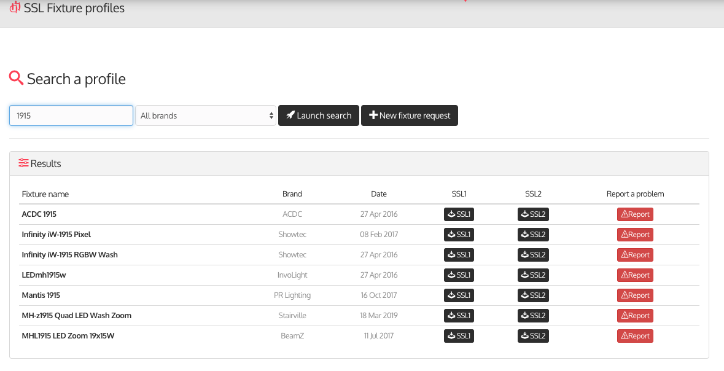
Task: Select the Date column header
Action: pos(379,194)
